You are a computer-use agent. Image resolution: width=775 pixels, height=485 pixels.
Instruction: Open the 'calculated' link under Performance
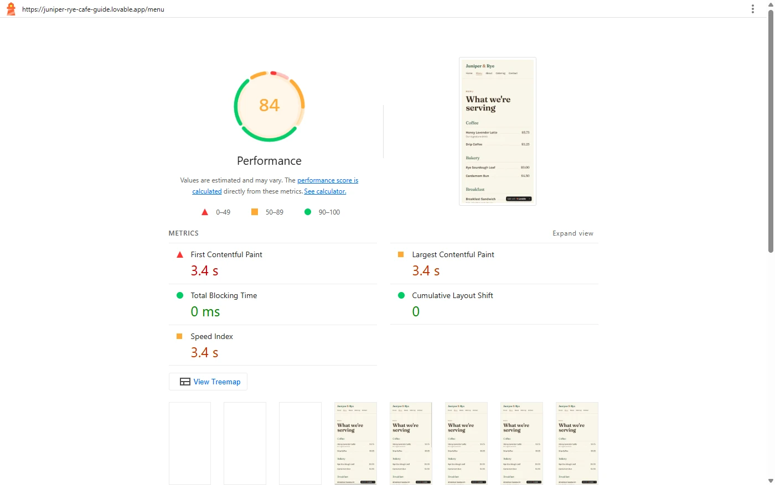coord(207,191)
